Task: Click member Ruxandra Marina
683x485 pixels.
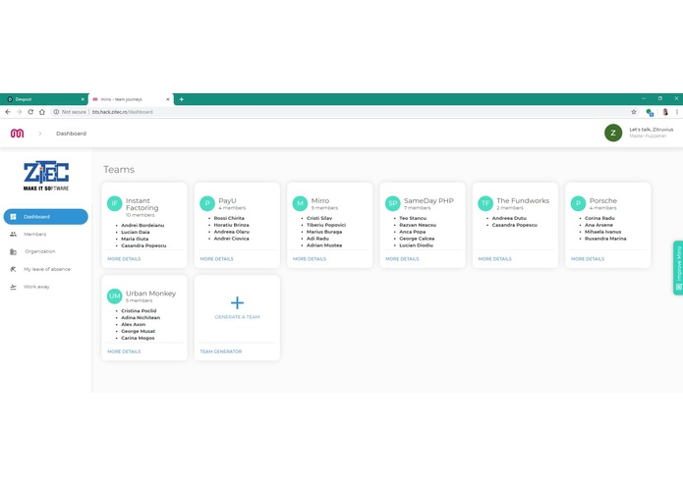Action: [x=605, y=239]
